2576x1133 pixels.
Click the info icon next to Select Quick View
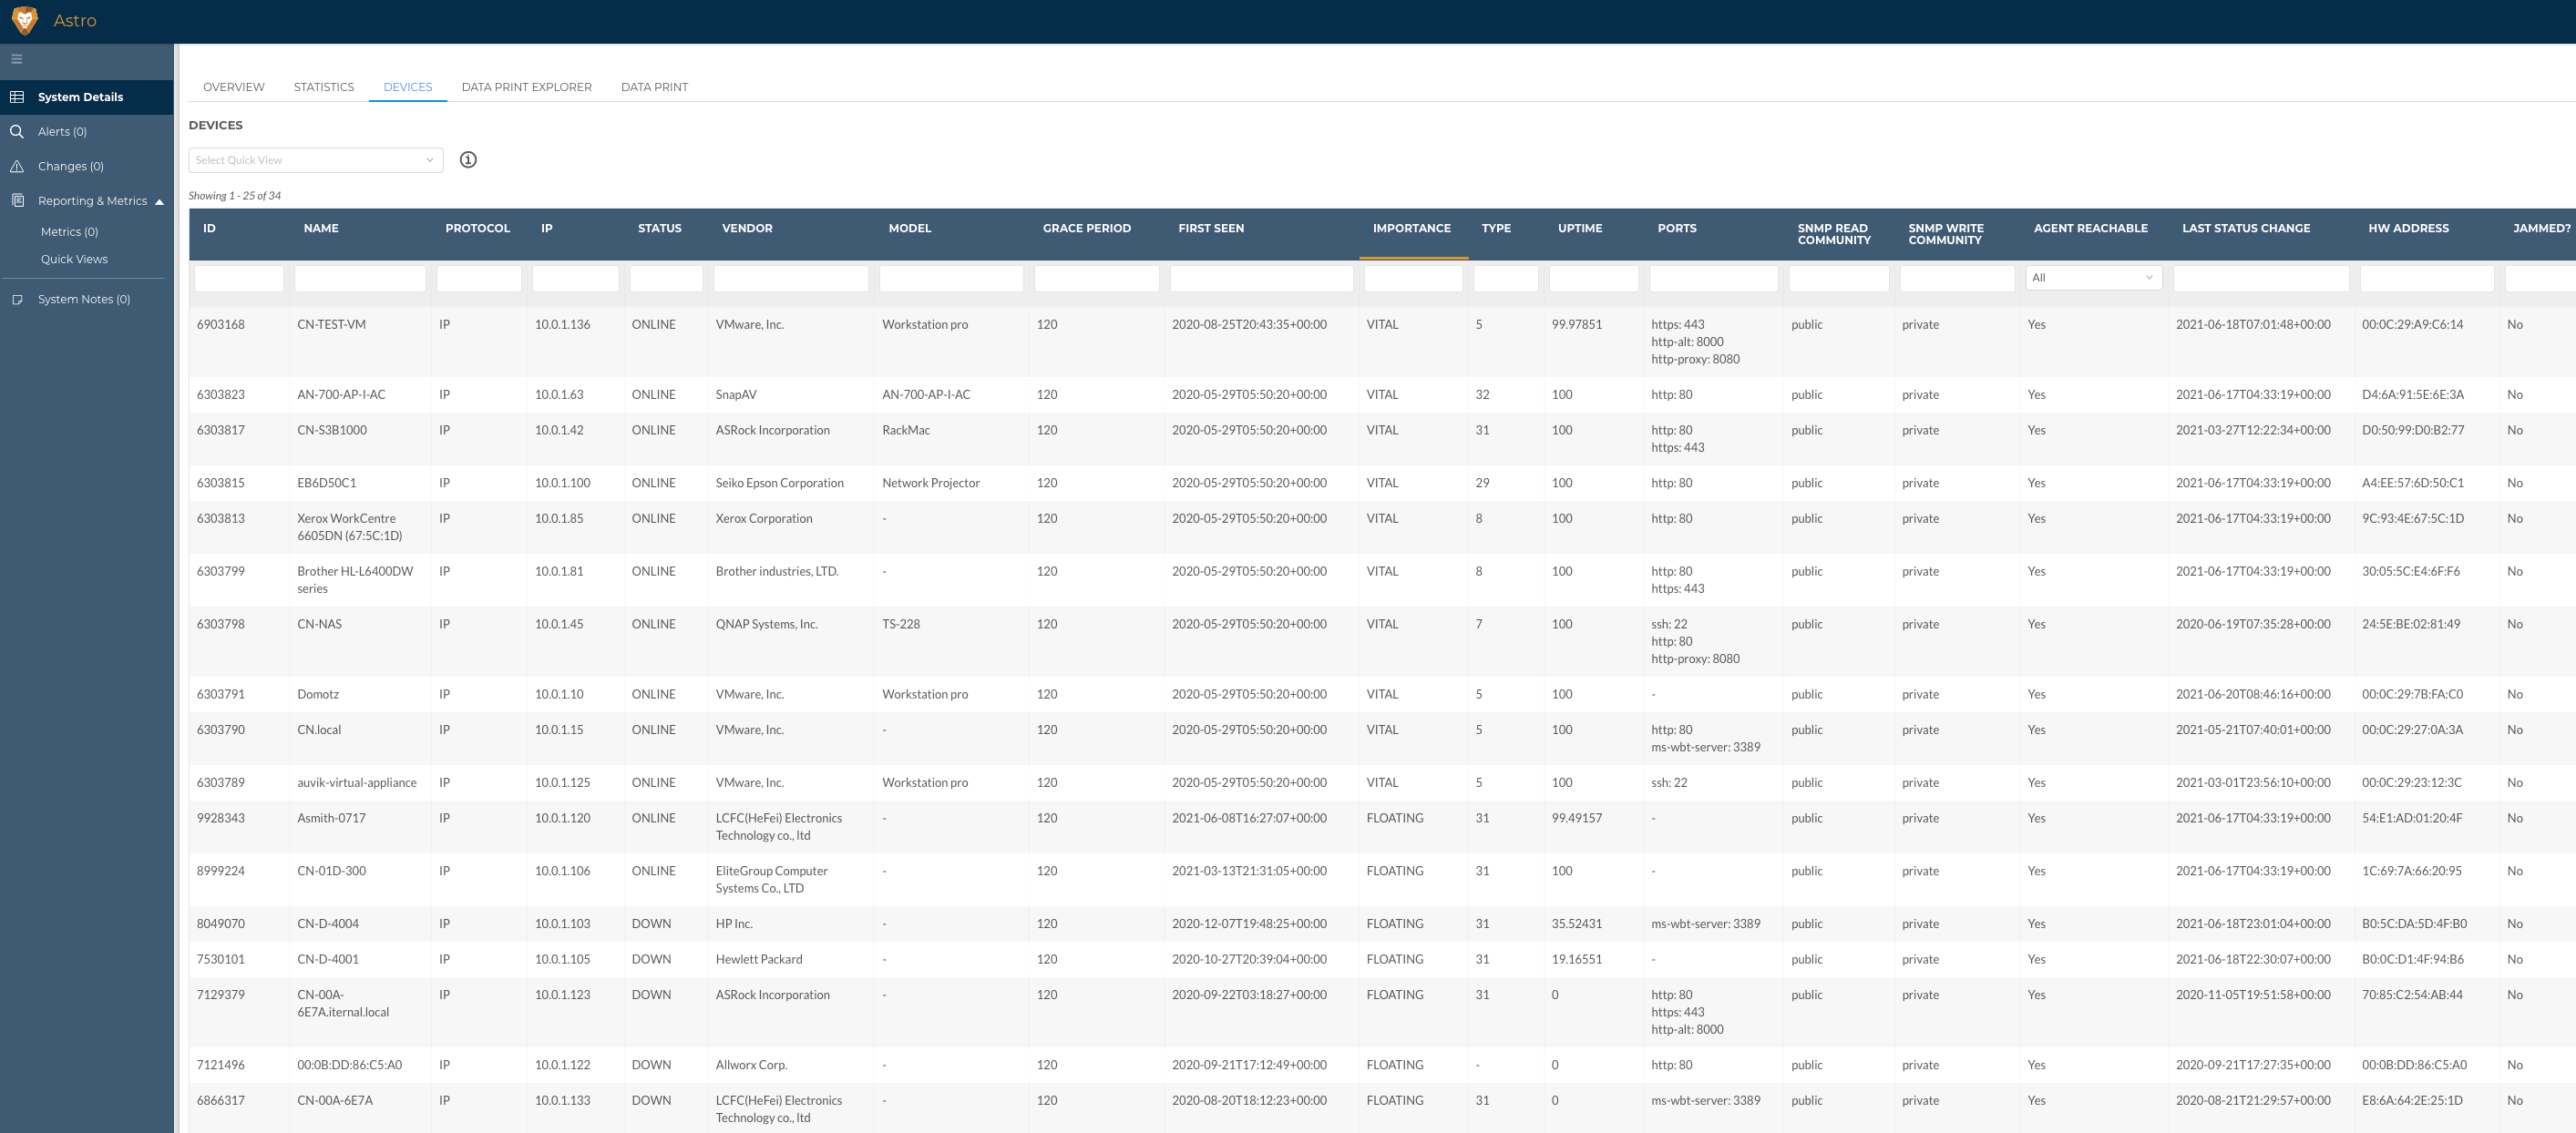coord(468,159)
